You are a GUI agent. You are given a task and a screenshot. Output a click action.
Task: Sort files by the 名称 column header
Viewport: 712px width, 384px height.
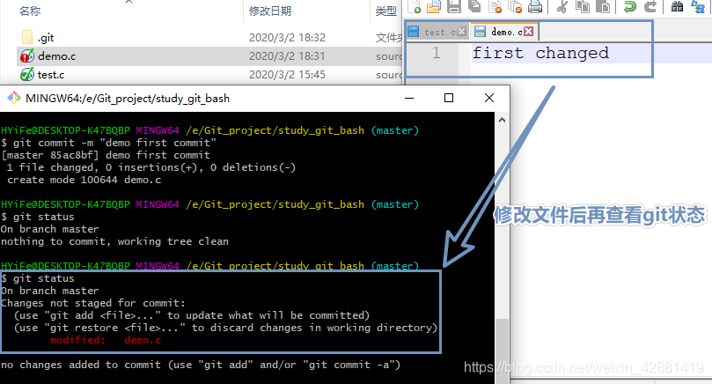pyautogui.click(x=30, y=11)
